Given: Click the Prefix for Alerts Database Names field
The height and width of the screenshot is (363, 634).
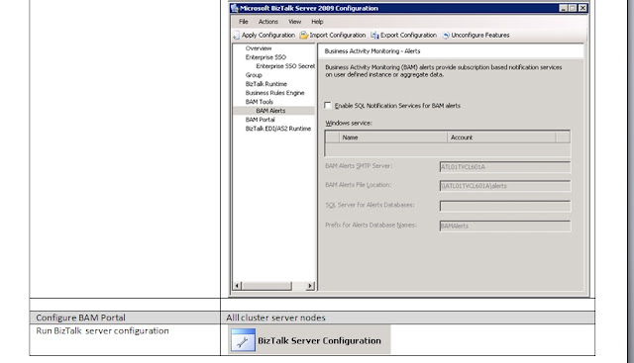Looking at the screenshot, I should 505,226.
